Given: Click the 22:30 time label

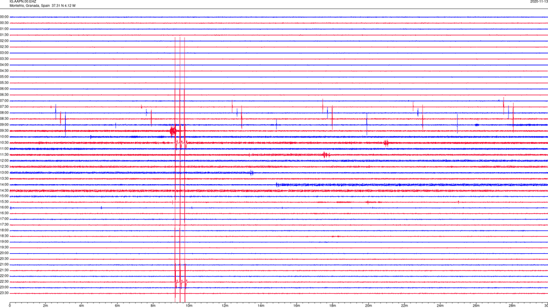Looking at the screenshot, I should tap(4, 281).
